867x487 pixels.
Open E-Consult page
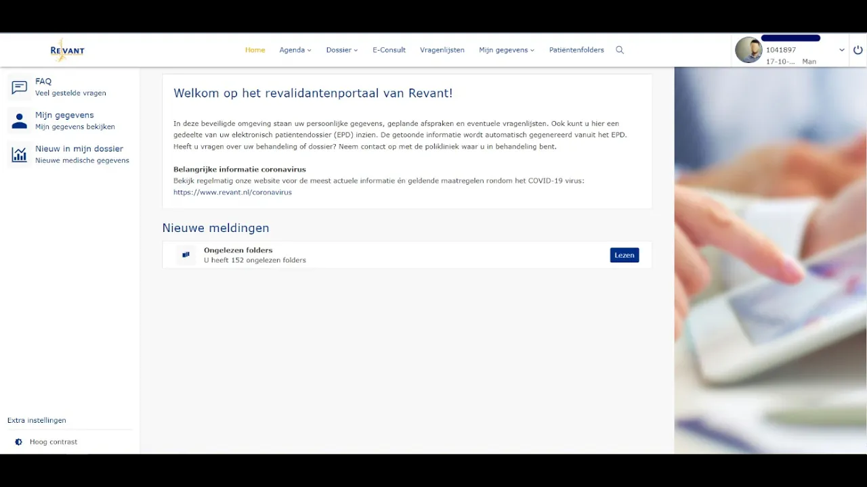tap(389, 50)
